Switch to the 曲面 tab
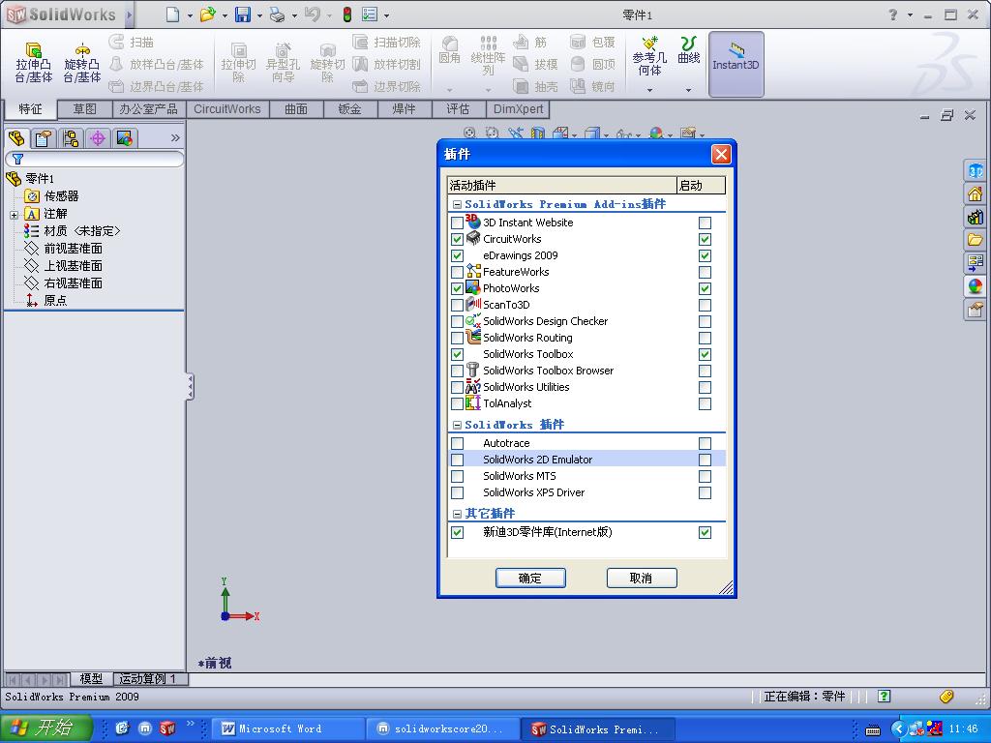Viewport: 991px width, 743px height. pyautogui.click(x=296, y=109)
